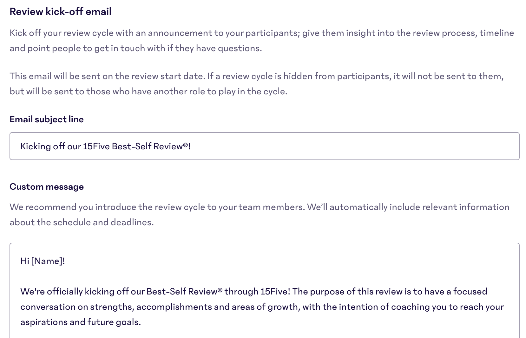Click the "Email subject line" label
The image size is (526, 338).
[47, 119]
